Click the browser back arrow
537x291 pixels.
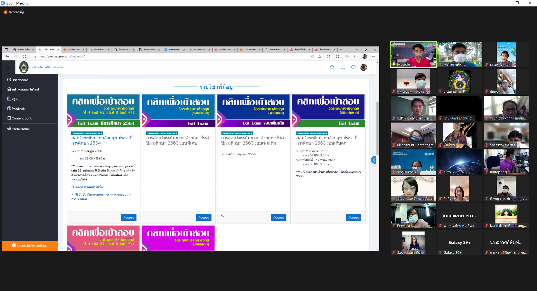coord(7,57)
